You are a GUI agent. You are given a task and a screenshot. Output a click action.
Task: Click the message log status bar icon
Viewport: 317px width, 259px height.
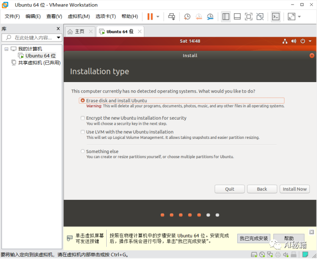click(305, 254)
